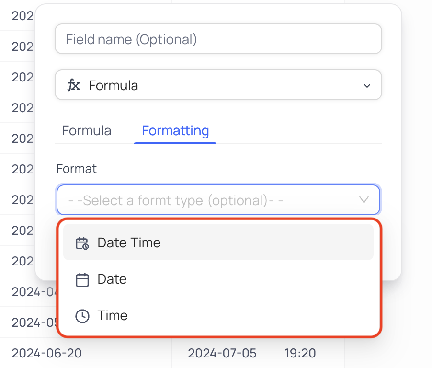Screen dimensions: 432x368
Task: Collapse the format type dropdown arrow
Action: click(364, 200)
